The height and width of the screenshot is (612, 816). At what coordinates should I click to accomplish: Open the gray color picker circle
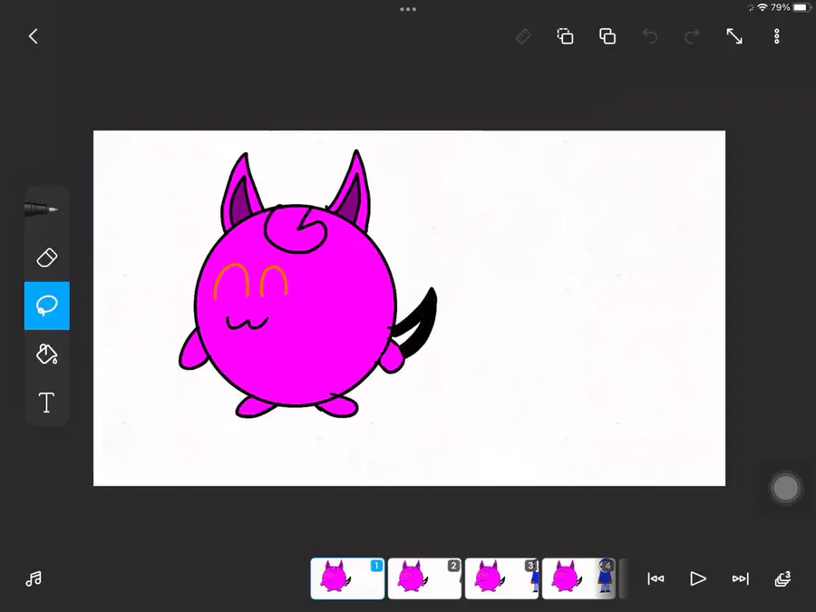pos(785,488)
